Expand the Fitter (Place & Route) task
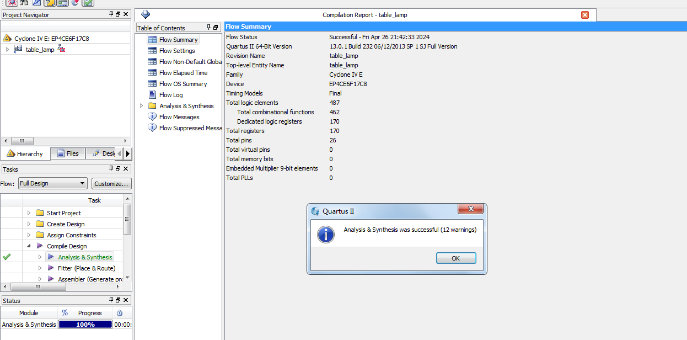687x340 pixels. click(x=40, y=268)
